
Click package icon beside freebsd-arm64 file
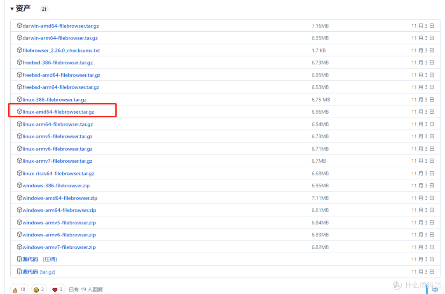point(19,87)
